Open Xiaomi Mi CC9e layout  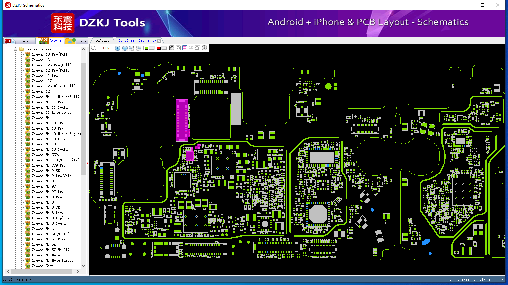[46, 155]
